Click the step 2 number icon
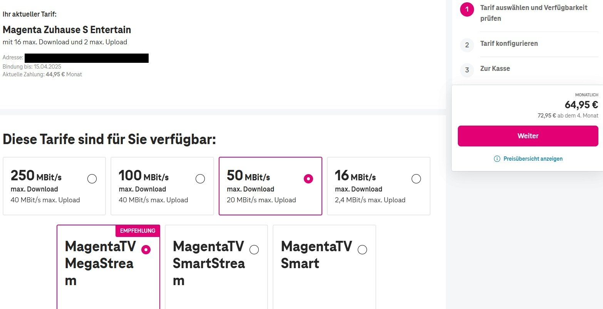 (467, 45)
